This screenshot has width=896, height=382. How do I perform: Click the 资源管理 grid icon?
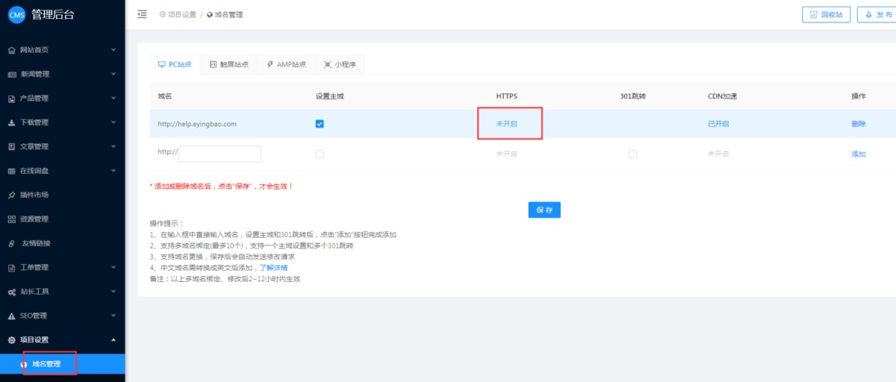tap(11, 219)
